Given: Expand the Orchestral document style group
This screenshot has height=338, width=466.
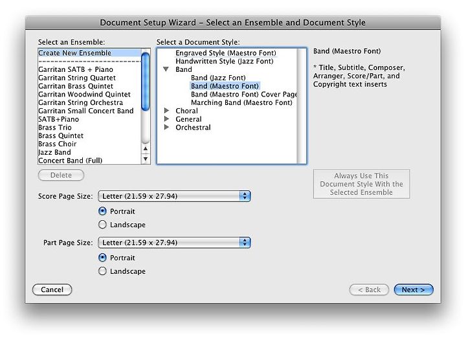Looking at the screenshot, I should pyautogui.click(x=167, y=127).
